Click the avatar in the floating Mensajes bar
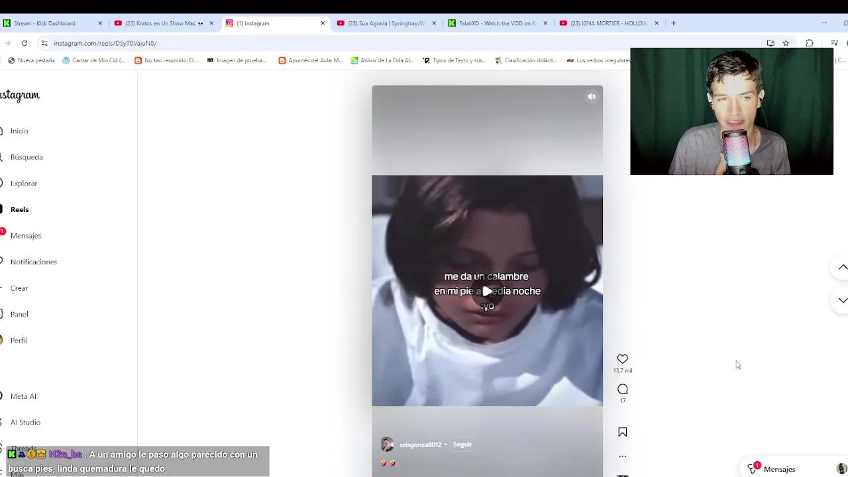Image resolution: width=848 pixels, height=477 pixels. click(841, 469)
